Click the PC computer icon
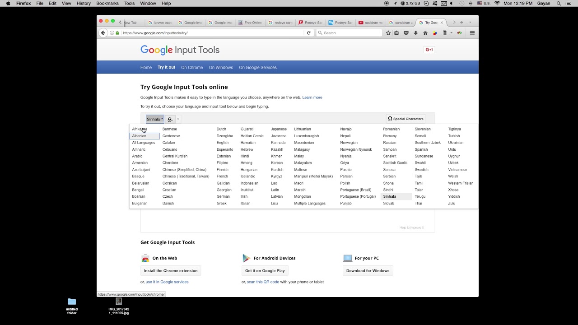The width and height of the screenshot is (578, 325). 347,258
